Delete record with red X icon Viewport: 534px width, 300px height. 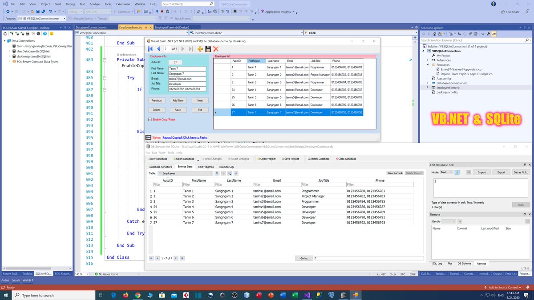[x=216, y=49]
